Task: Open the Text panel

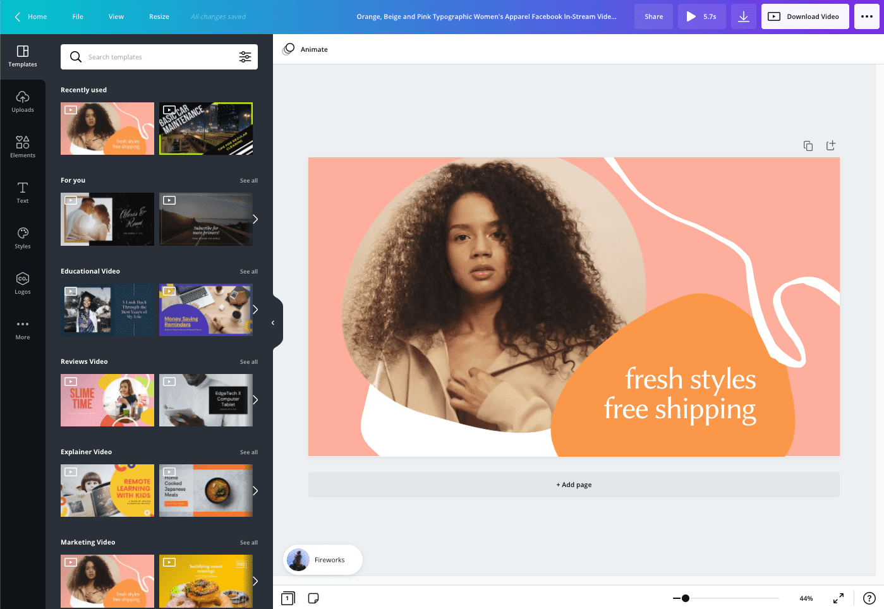Action: (x=23, y=191)
